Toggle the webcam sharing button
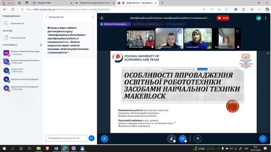The height and width of the screenshot is (152, 271). point(183,138)
